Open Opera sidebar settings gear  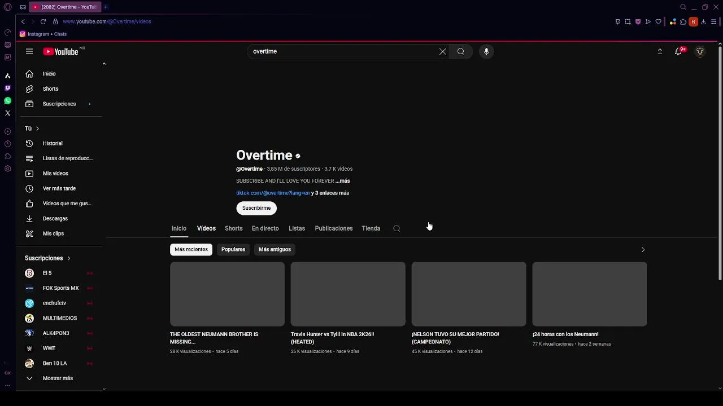(7, 169)
